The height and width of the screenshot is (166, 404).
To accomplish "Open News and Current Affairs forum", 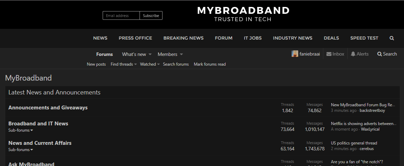I will 40,143.
